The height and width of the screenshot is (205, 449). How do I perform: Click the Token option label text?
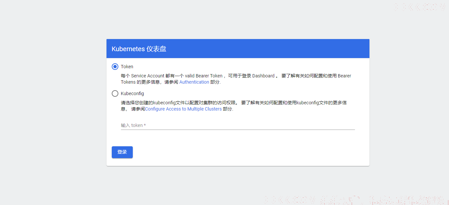pyautogui.click(x=127, y=67)
